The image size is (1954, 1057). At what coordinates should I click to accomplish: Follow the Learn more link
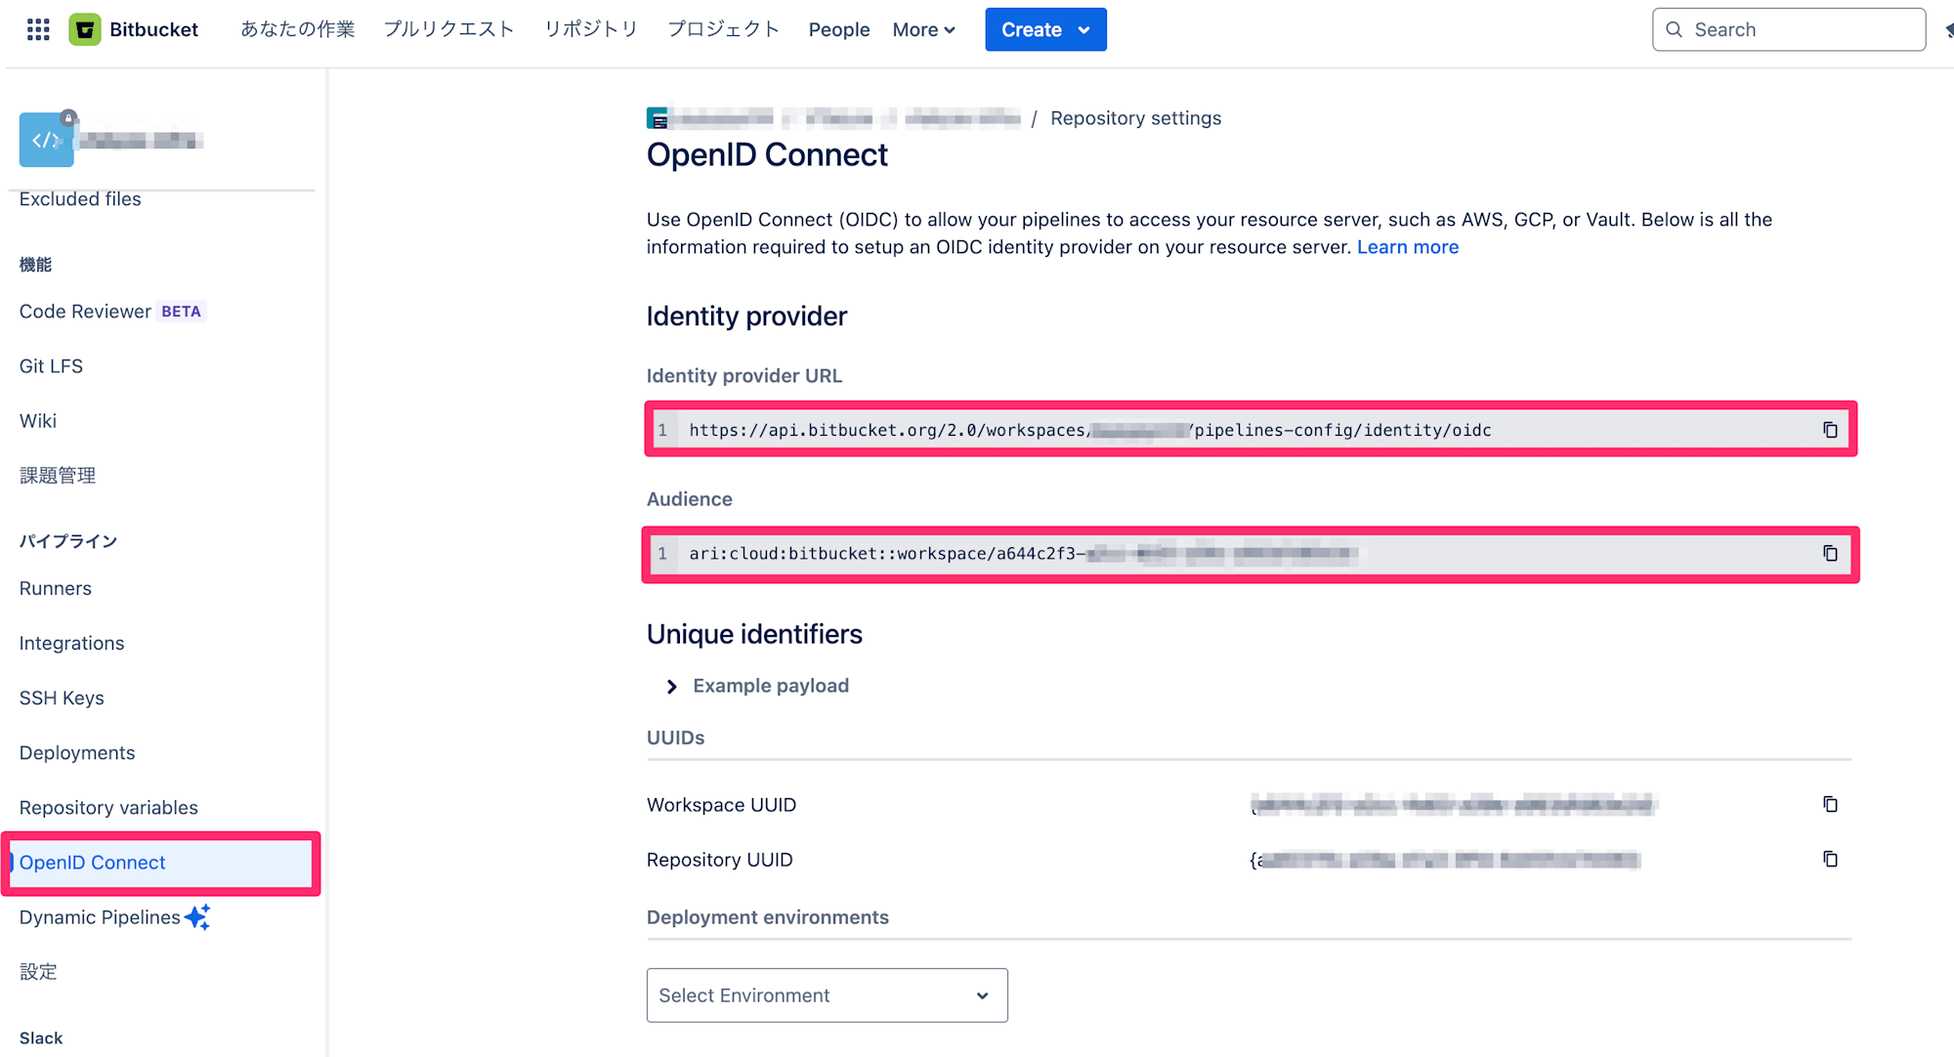pyautogui.click(x=1408, y=247)
